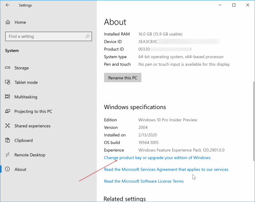The image size is (255, 202).
Task: Read the Microsoft Services Agreement link
Action: [166, 169]
